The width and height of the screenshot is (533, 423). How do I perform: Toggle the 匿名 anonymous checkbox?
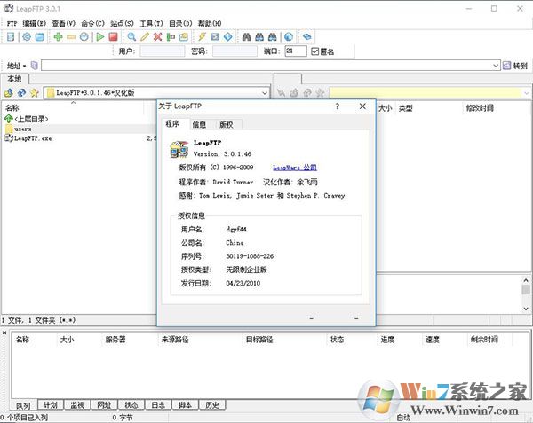tap(315, 51)
